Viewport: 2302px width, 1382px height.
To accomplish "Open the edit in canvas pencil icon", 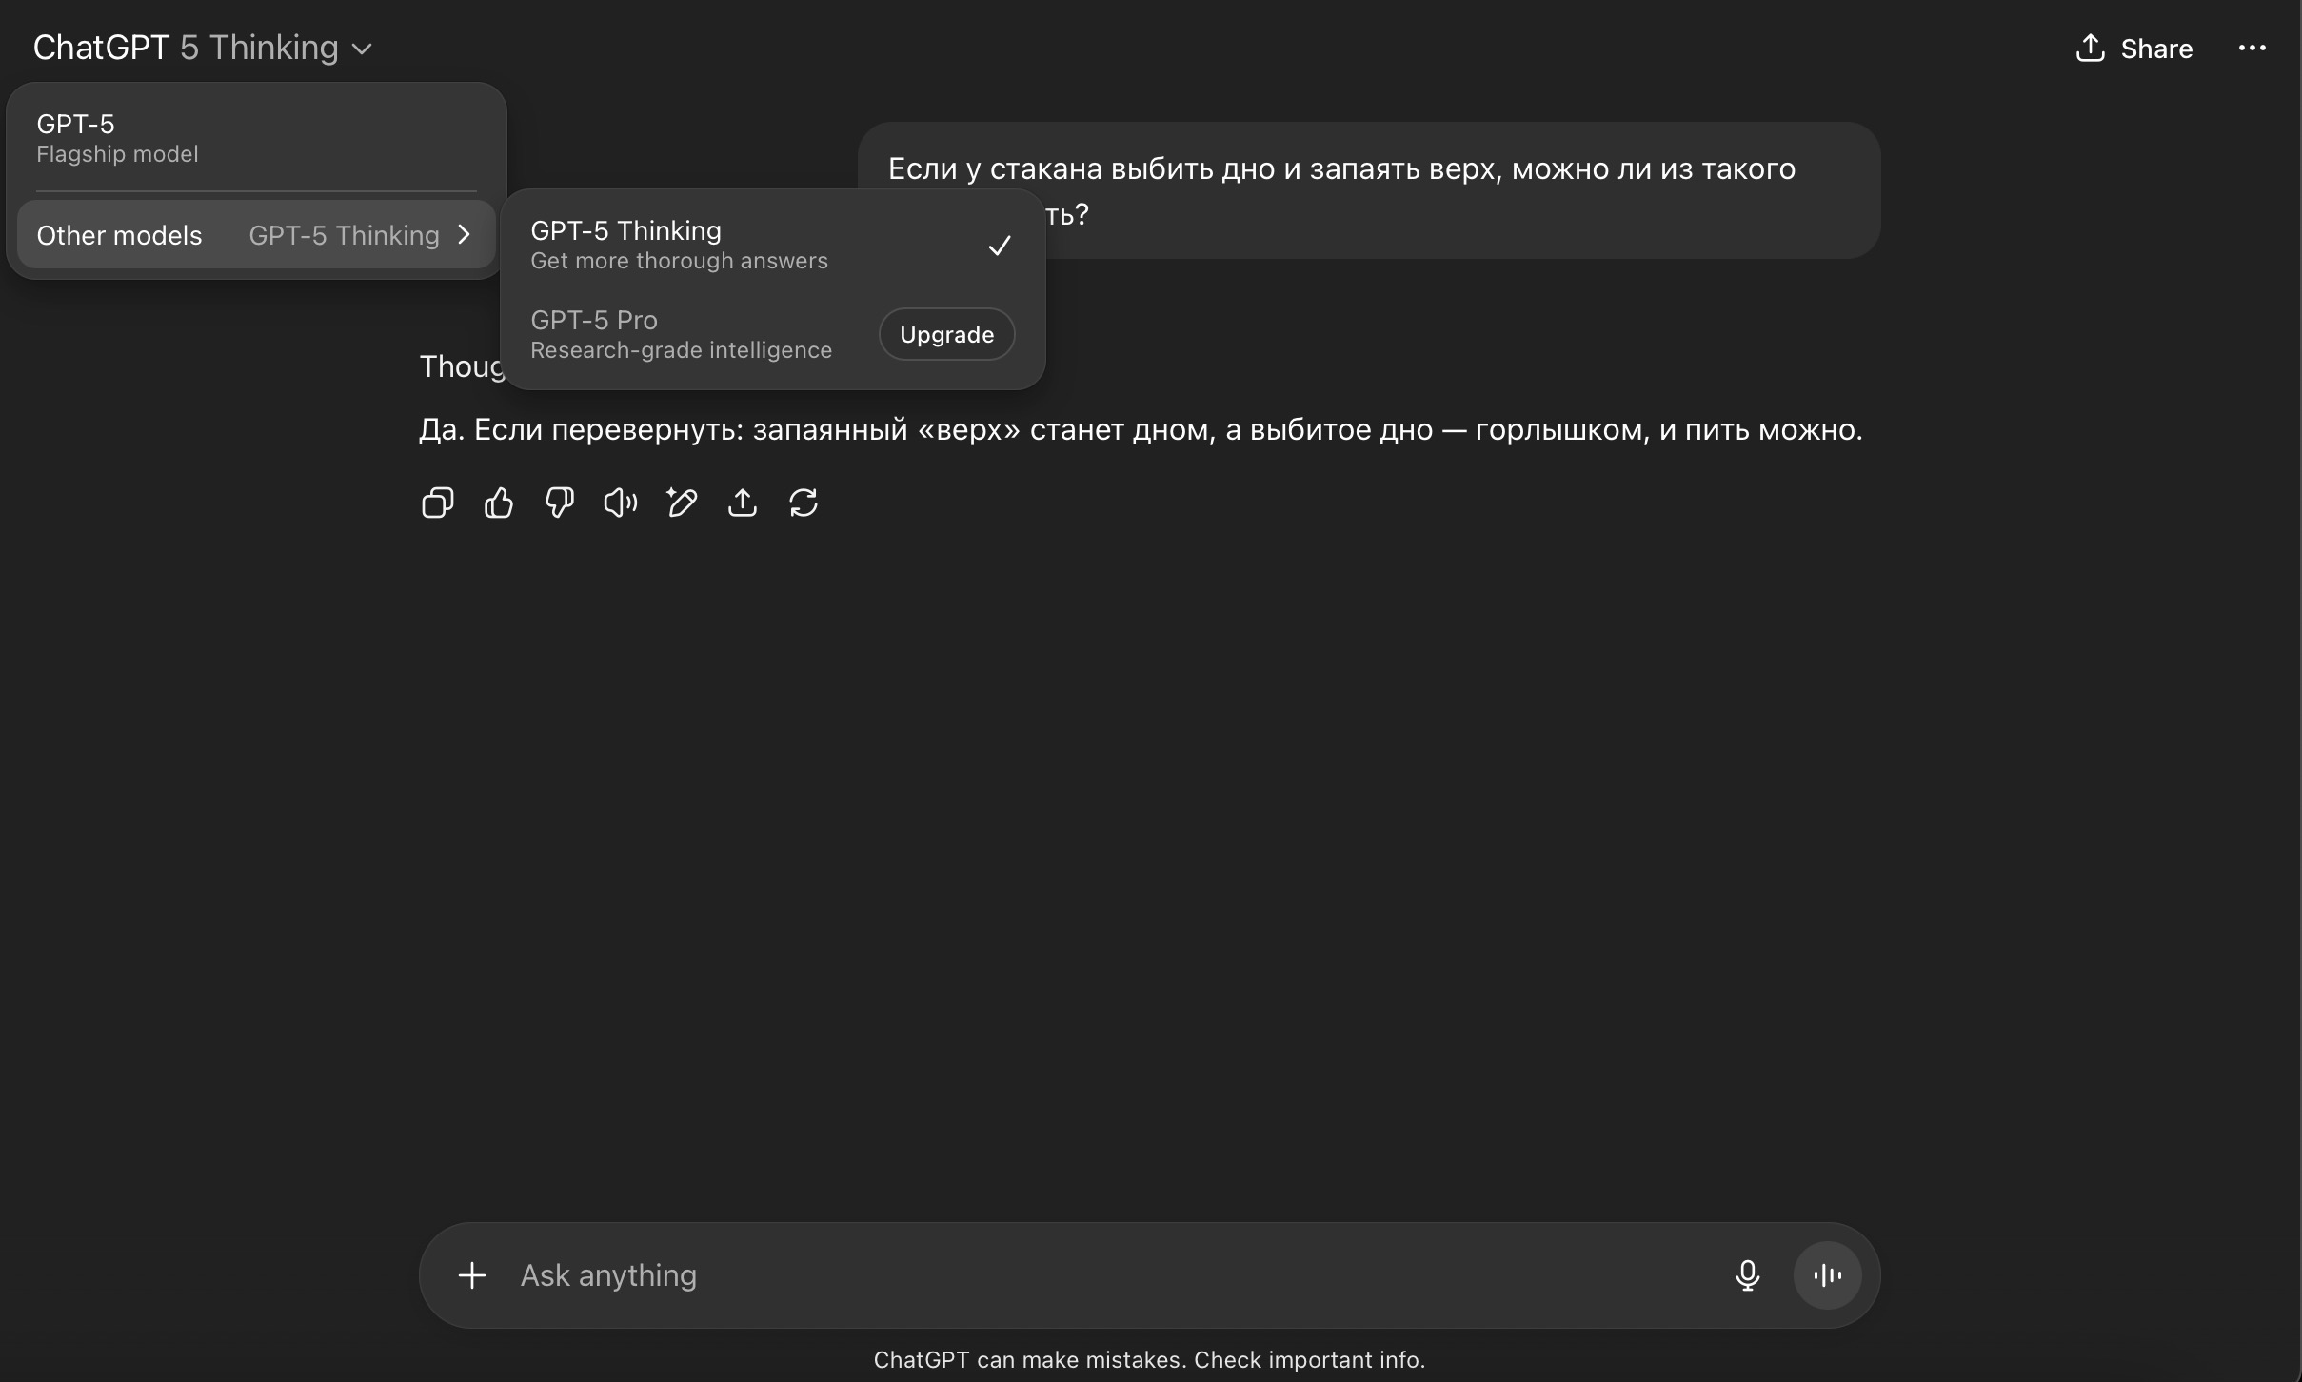I will click(682, 503).
